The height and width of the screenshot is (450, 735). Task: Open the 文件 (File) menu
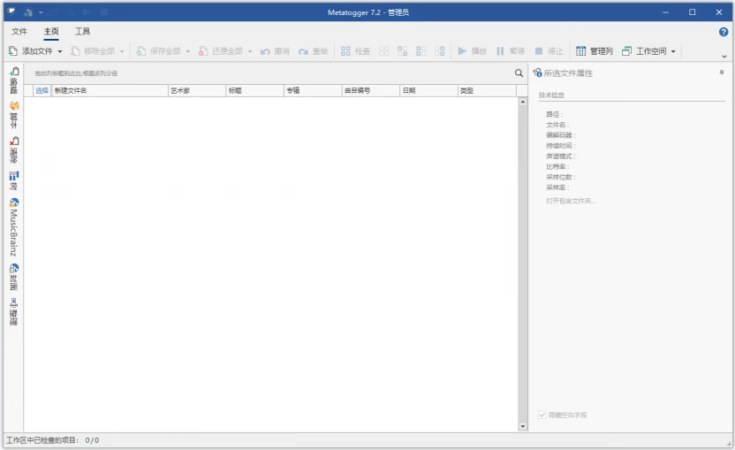(x=19, y=32)
